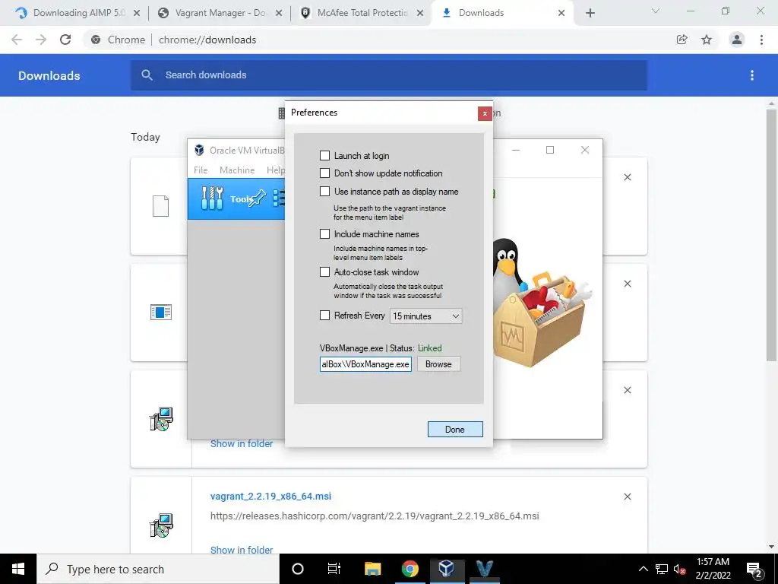Open network status from the tray
The width and height of the screenshot is (778, 584).
point(662,569)
